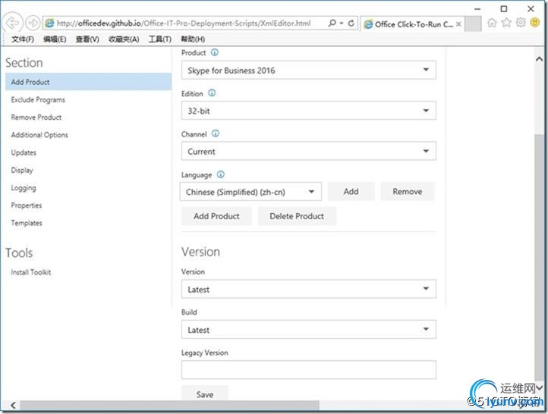Select Additional Options in sidebar

(39, 134)
